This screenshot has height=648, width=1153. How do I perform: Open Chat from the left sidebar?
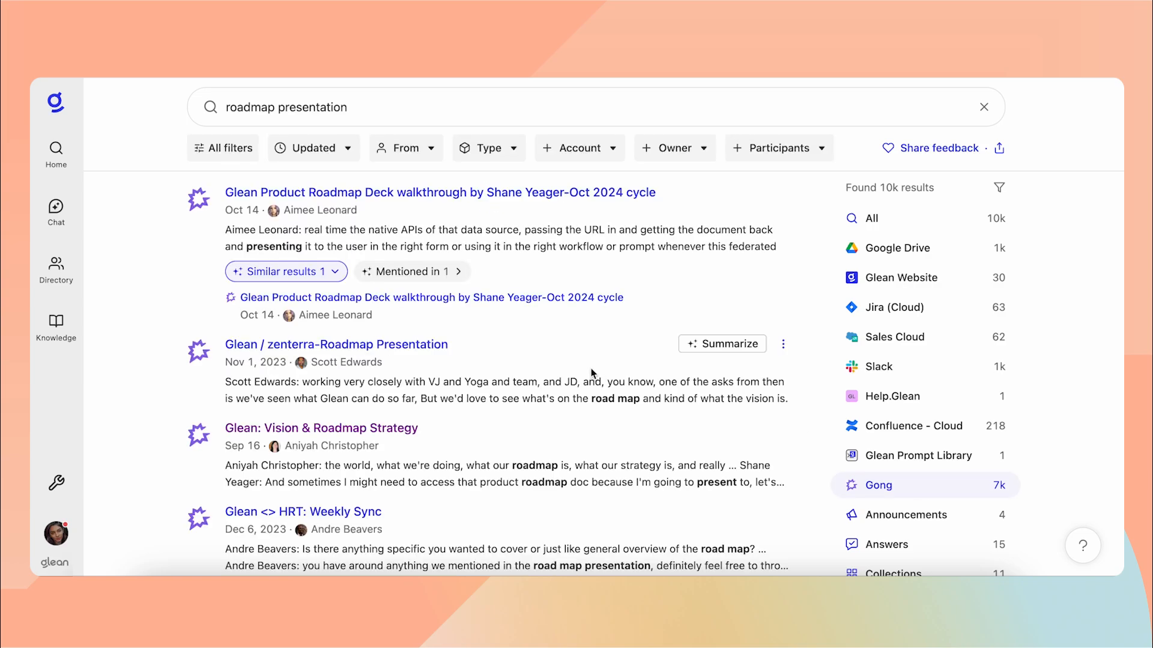pos(56,212)
